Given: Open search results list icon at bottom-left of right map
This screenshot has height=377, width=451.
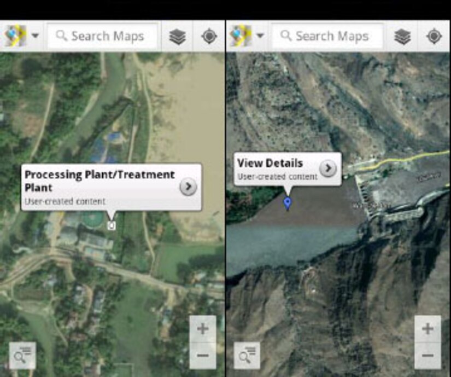Looking at the screenshot, I should tap(247, 355).
